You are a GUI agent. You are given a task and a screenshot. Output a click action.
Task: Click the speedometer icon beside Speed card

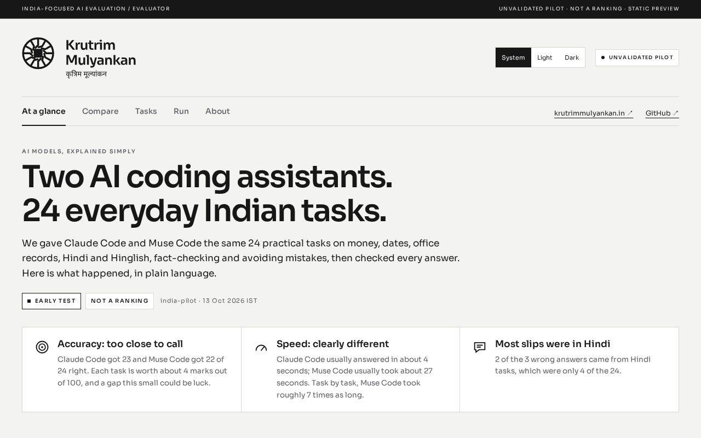261,348
